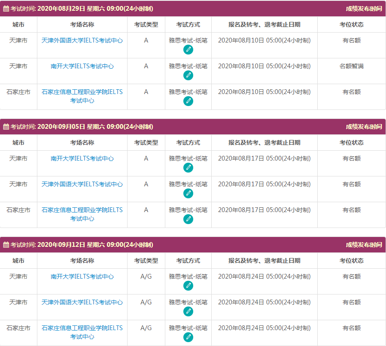Select pencil icon for 天津外国语大学 on 09月05日 exam
The height and width of the screenshot is (346, 386).
188,194
